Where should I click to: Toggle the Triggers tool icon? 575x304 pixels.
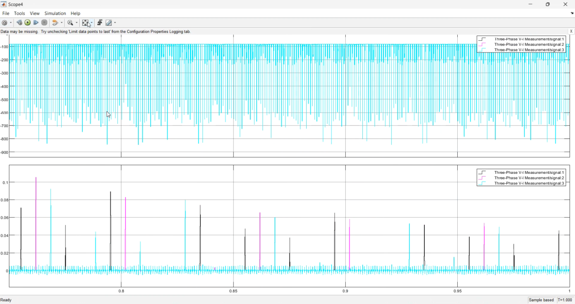click(100, 23)
